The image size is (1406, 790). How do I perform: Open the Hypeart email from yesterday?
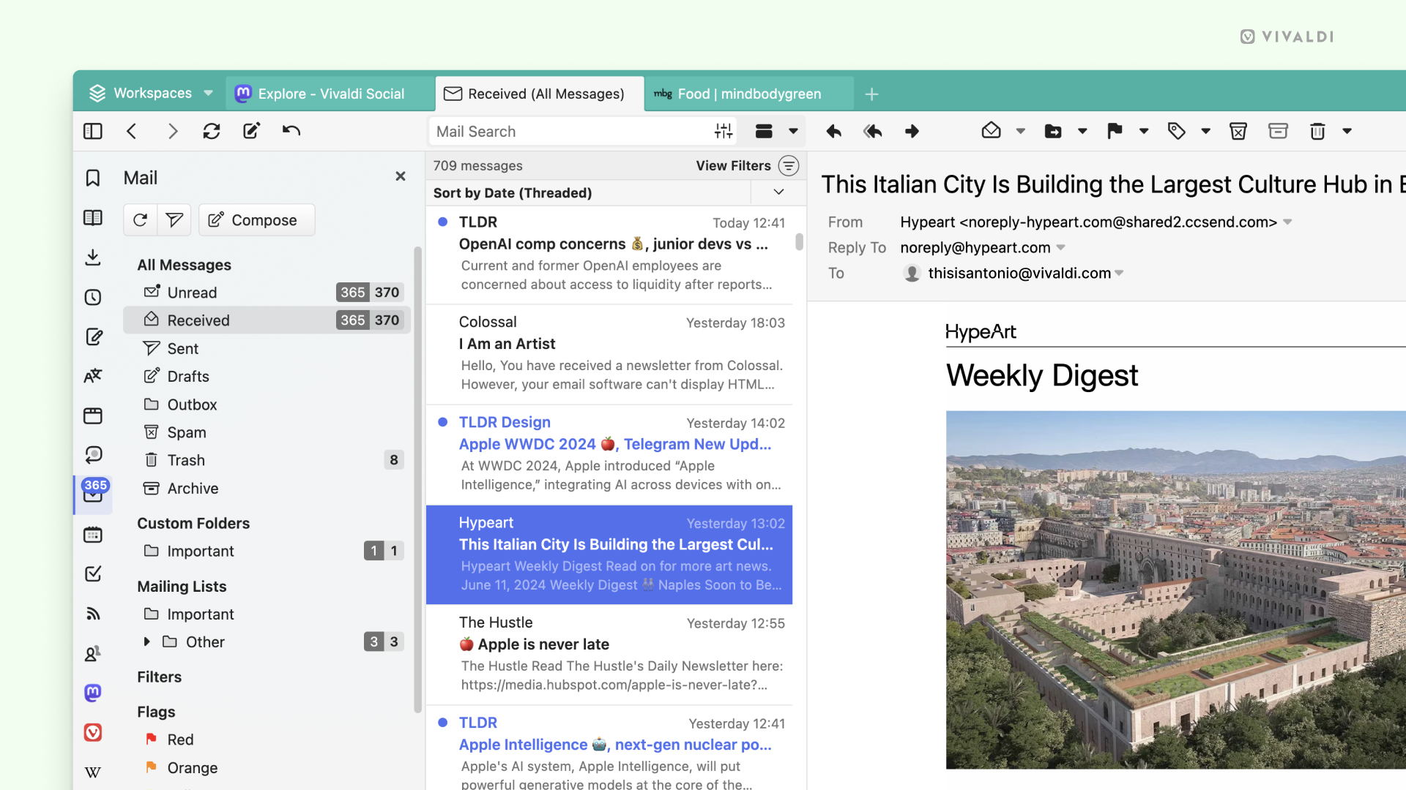click(x=609, y=553)
